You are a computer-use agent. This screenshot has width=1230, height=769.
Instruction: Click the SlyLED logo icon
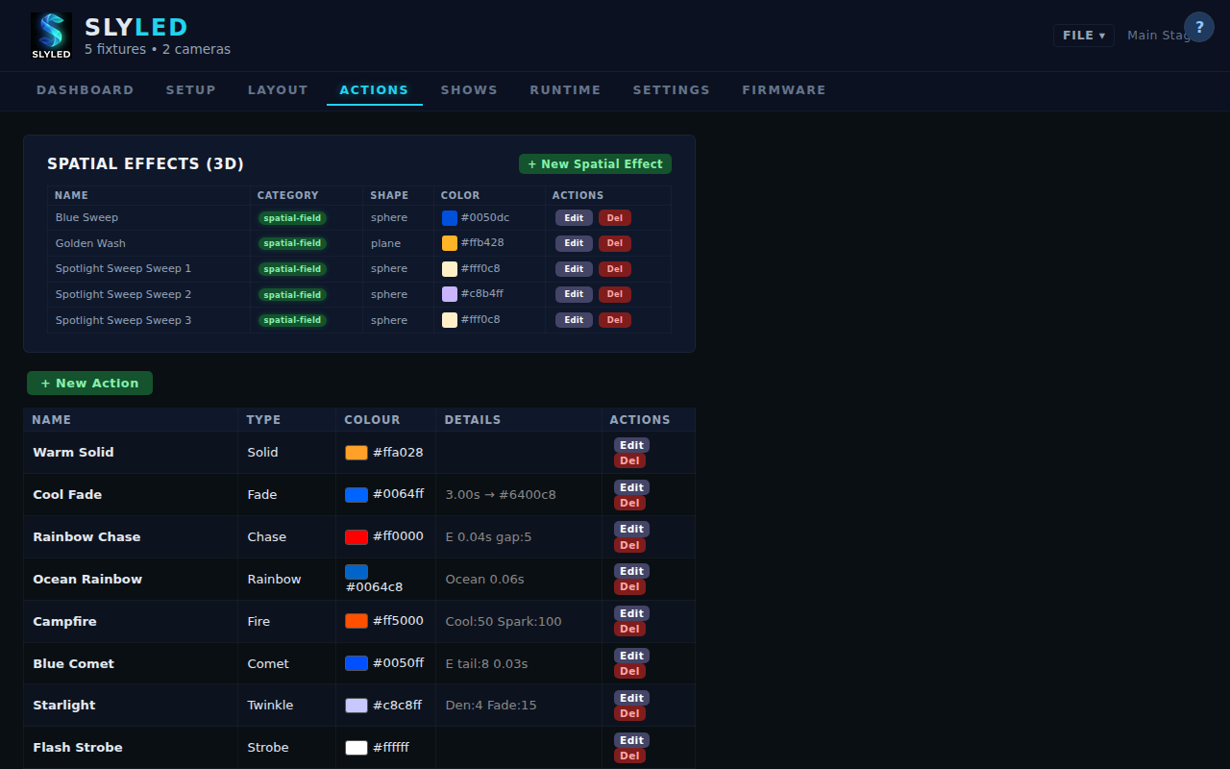point(51,36)
